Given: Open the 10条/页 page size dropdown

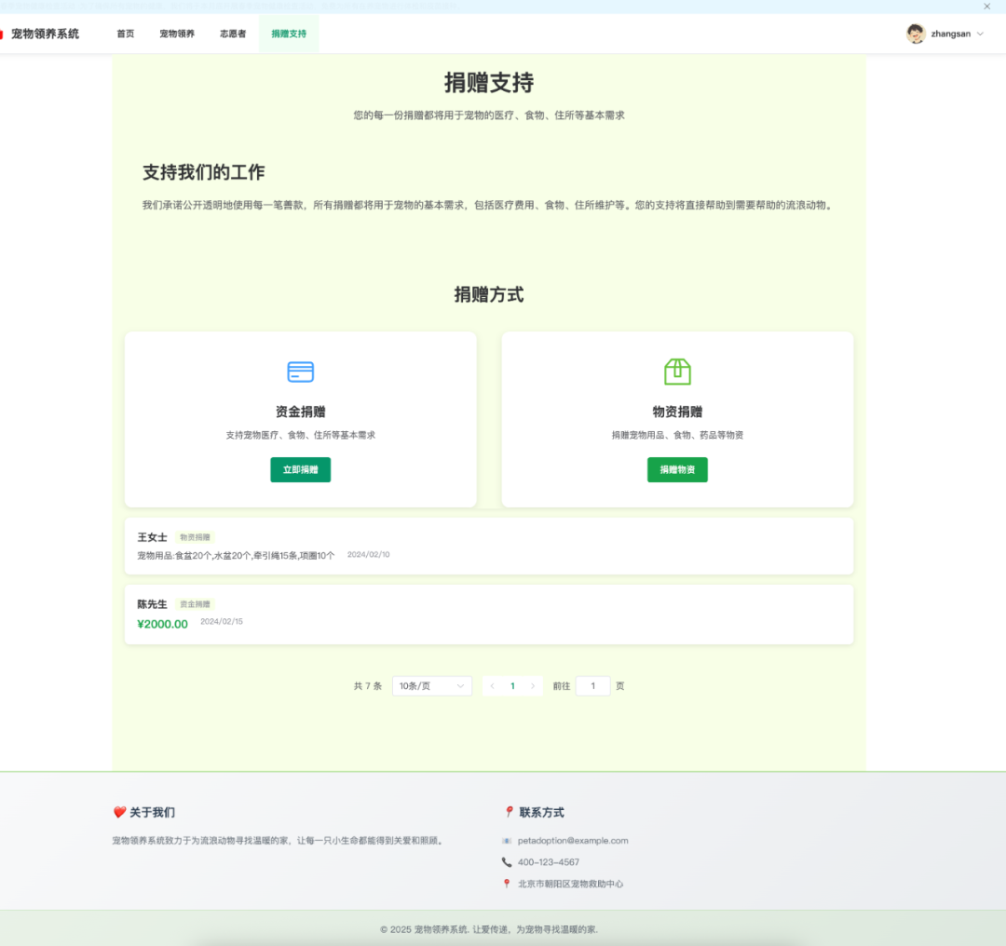Looking at the screenshot, I should [431, 686].
